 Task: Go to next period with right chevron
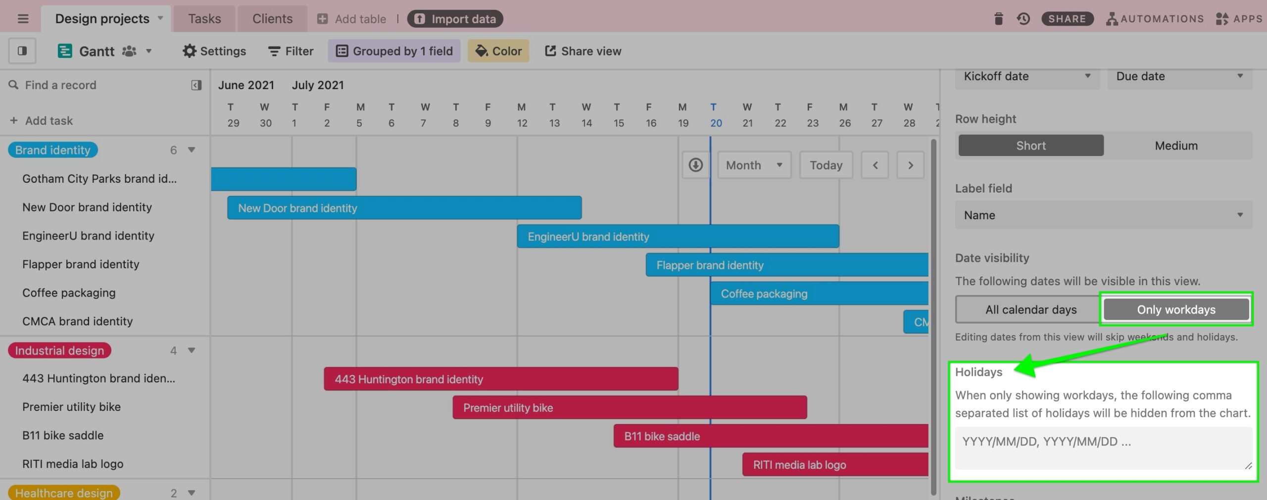click(x=910, y=165)
